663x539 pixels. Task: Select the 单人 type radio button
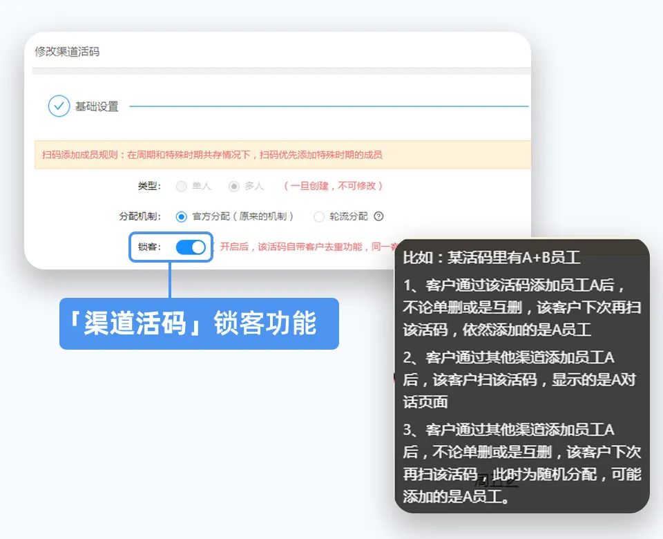[x=182, y=186]
